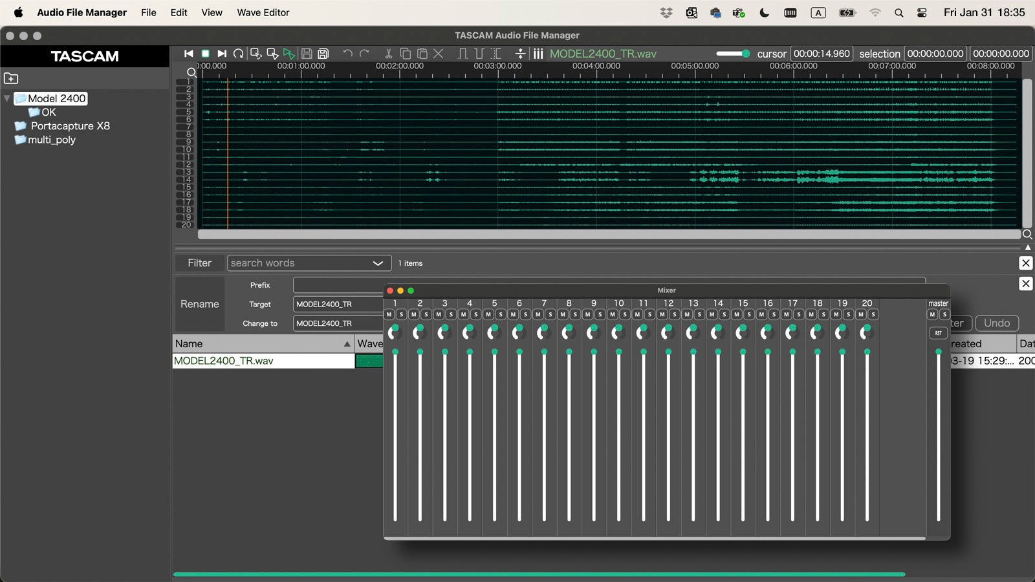Click the Save floppy disk icon
The image size is (1035, 582).
(x=307, y=54)
